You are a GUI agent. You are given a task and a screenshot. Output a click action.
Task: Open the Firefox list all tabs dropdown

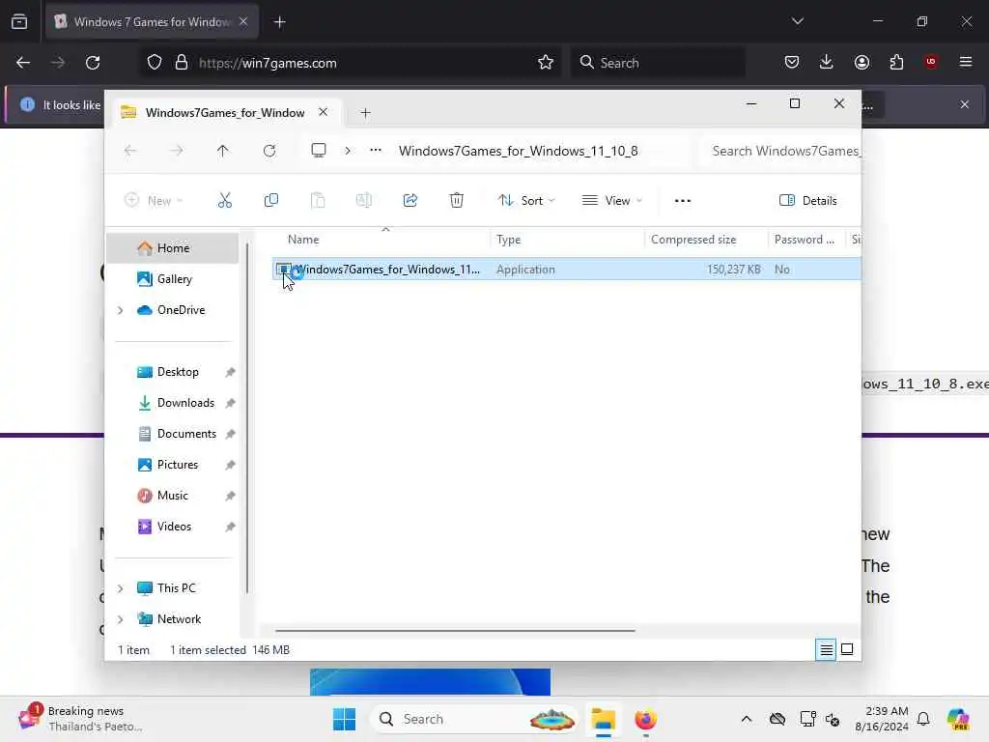point(797,21)
